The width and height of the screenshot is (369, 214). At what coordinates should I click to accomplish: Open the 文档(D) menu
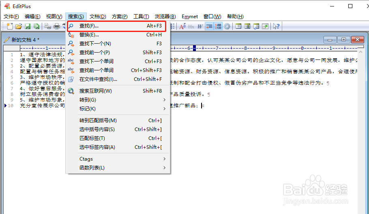point(98,17)
